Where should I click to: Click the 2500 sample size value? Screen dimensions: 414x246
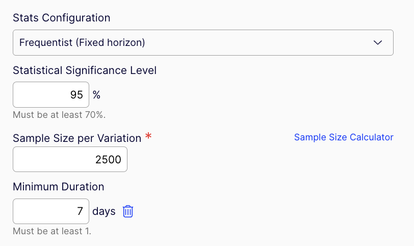pos(108,160)
